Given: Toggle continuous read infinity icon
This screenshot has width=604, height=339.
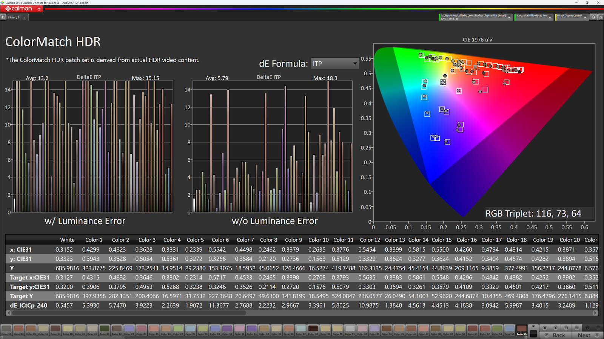Looking at the screenshot, I should coord(577,328).
